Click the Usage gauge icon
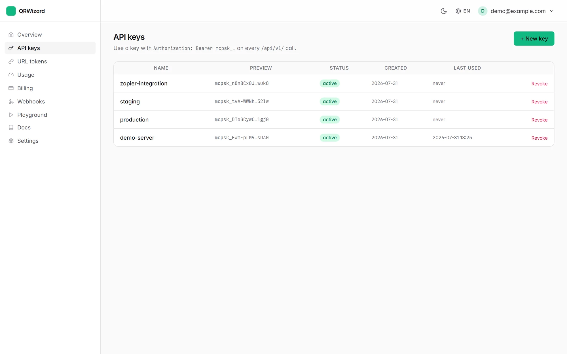 (x=11, y=75)
